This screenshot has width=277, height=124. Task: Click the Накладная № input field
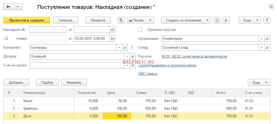[x=48, y=30]
